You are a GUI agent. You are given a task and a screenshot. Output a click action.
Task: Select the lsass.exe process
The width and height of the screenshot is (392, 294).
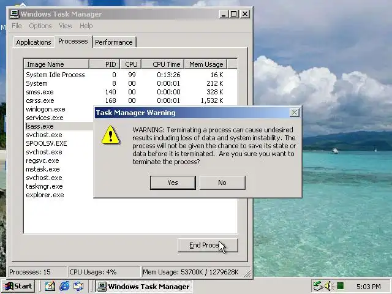[x=39, y=126]
